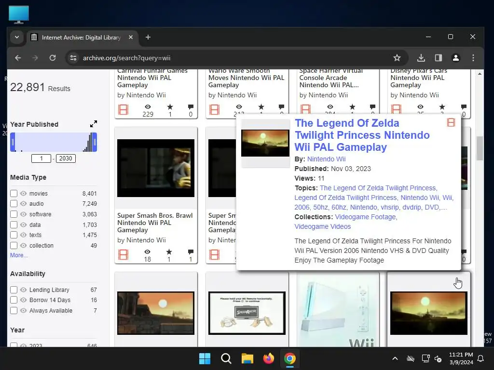
Task: Click movie icon on Super Smash Bros. card
Action: [123, 254]
